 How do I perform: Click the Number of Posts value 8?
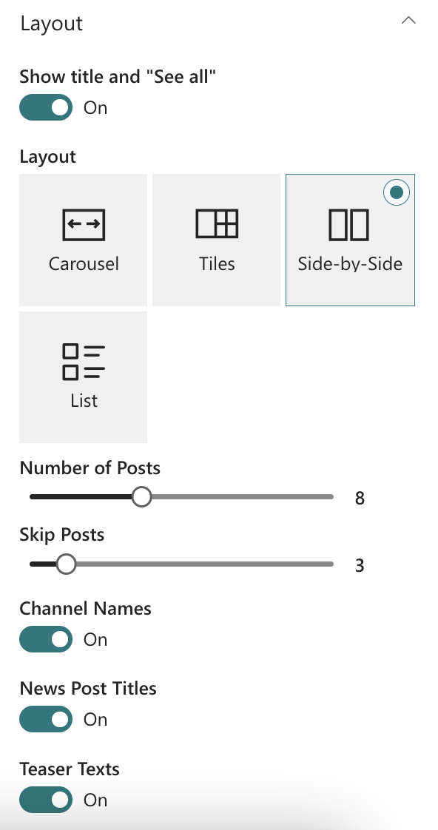(x=360, y=498)
